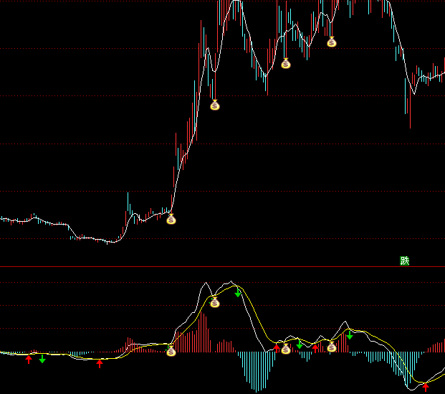Click the money bag at the indicator peak
The height and width of the screenshot is (394, 445).
coord(214,302)
